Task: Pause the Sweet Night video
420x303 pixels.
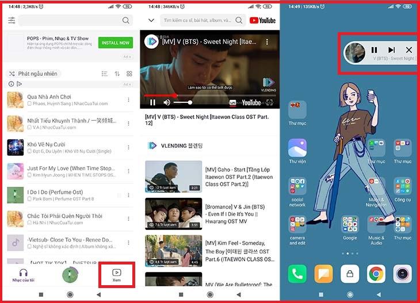Action: coord(152,102)
